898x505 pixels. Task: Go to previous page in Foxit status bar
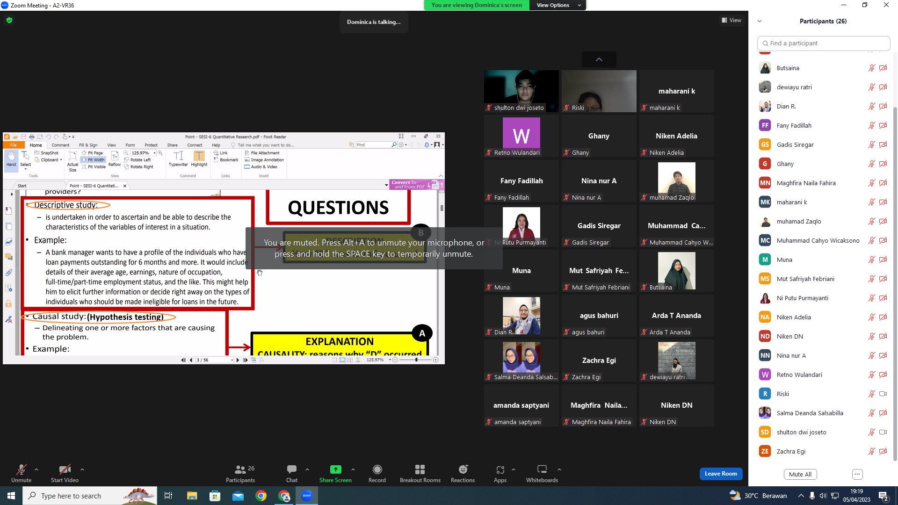191,360
